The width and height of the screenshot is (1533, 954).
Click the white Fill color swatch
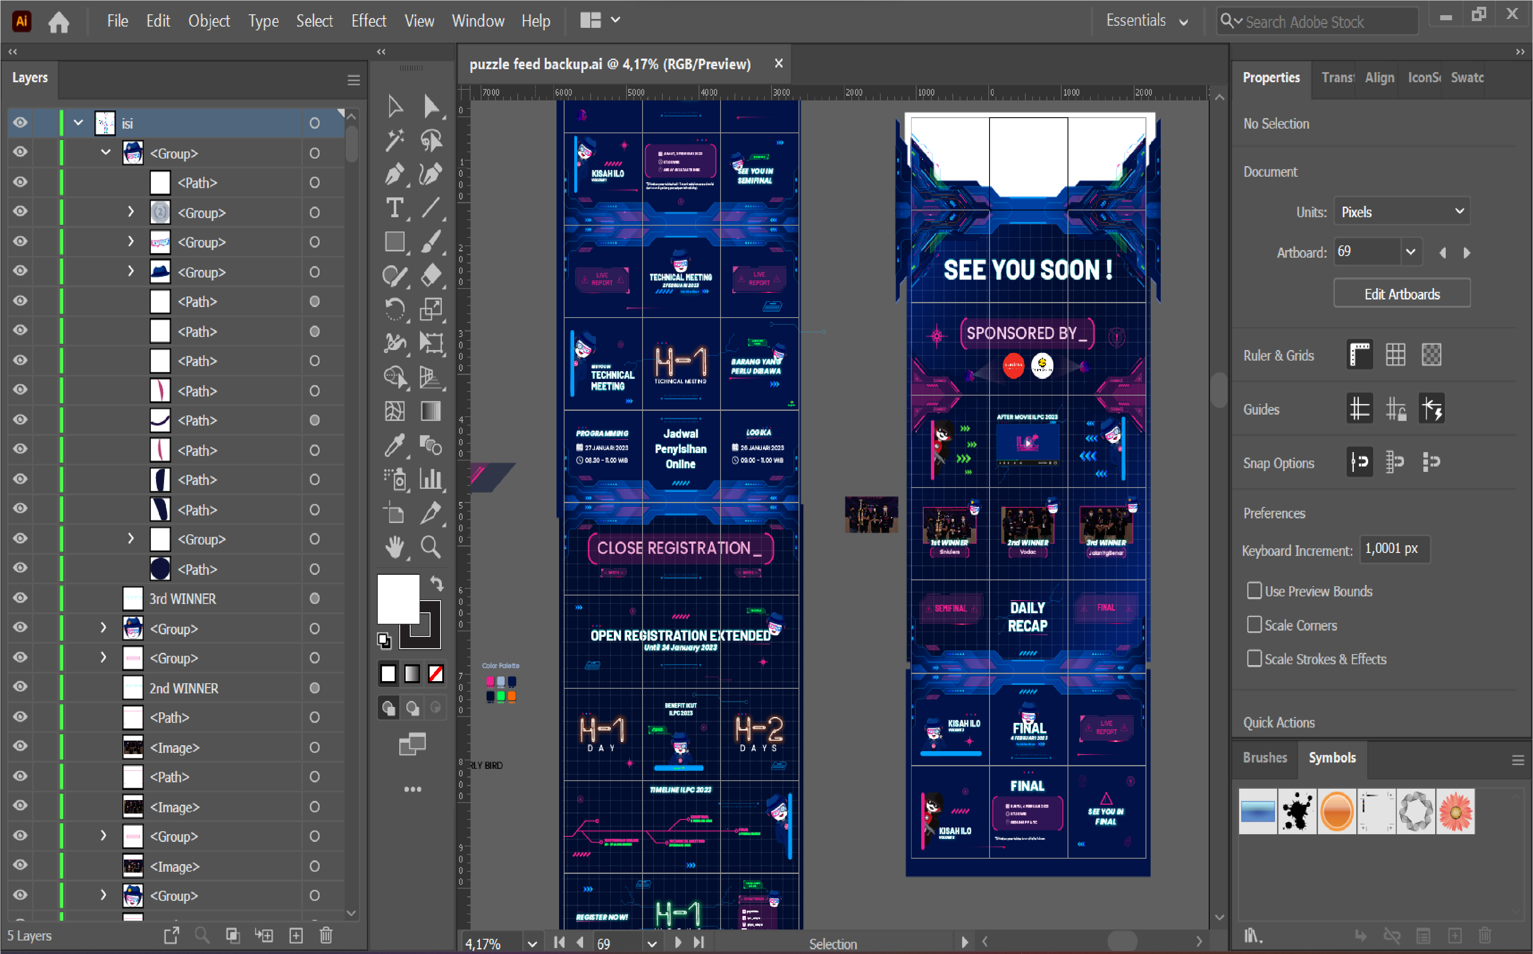(x=397, y=598)
